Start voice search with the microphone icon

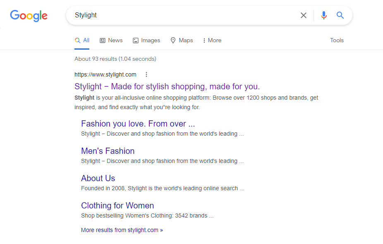coord(323,15)
